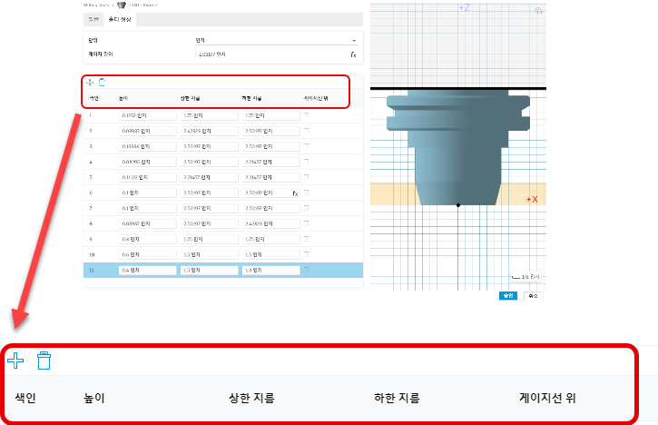Screen dimensions: 658x425
Task: Click the upper diameter field in row 8
Action: click(210, 223)
